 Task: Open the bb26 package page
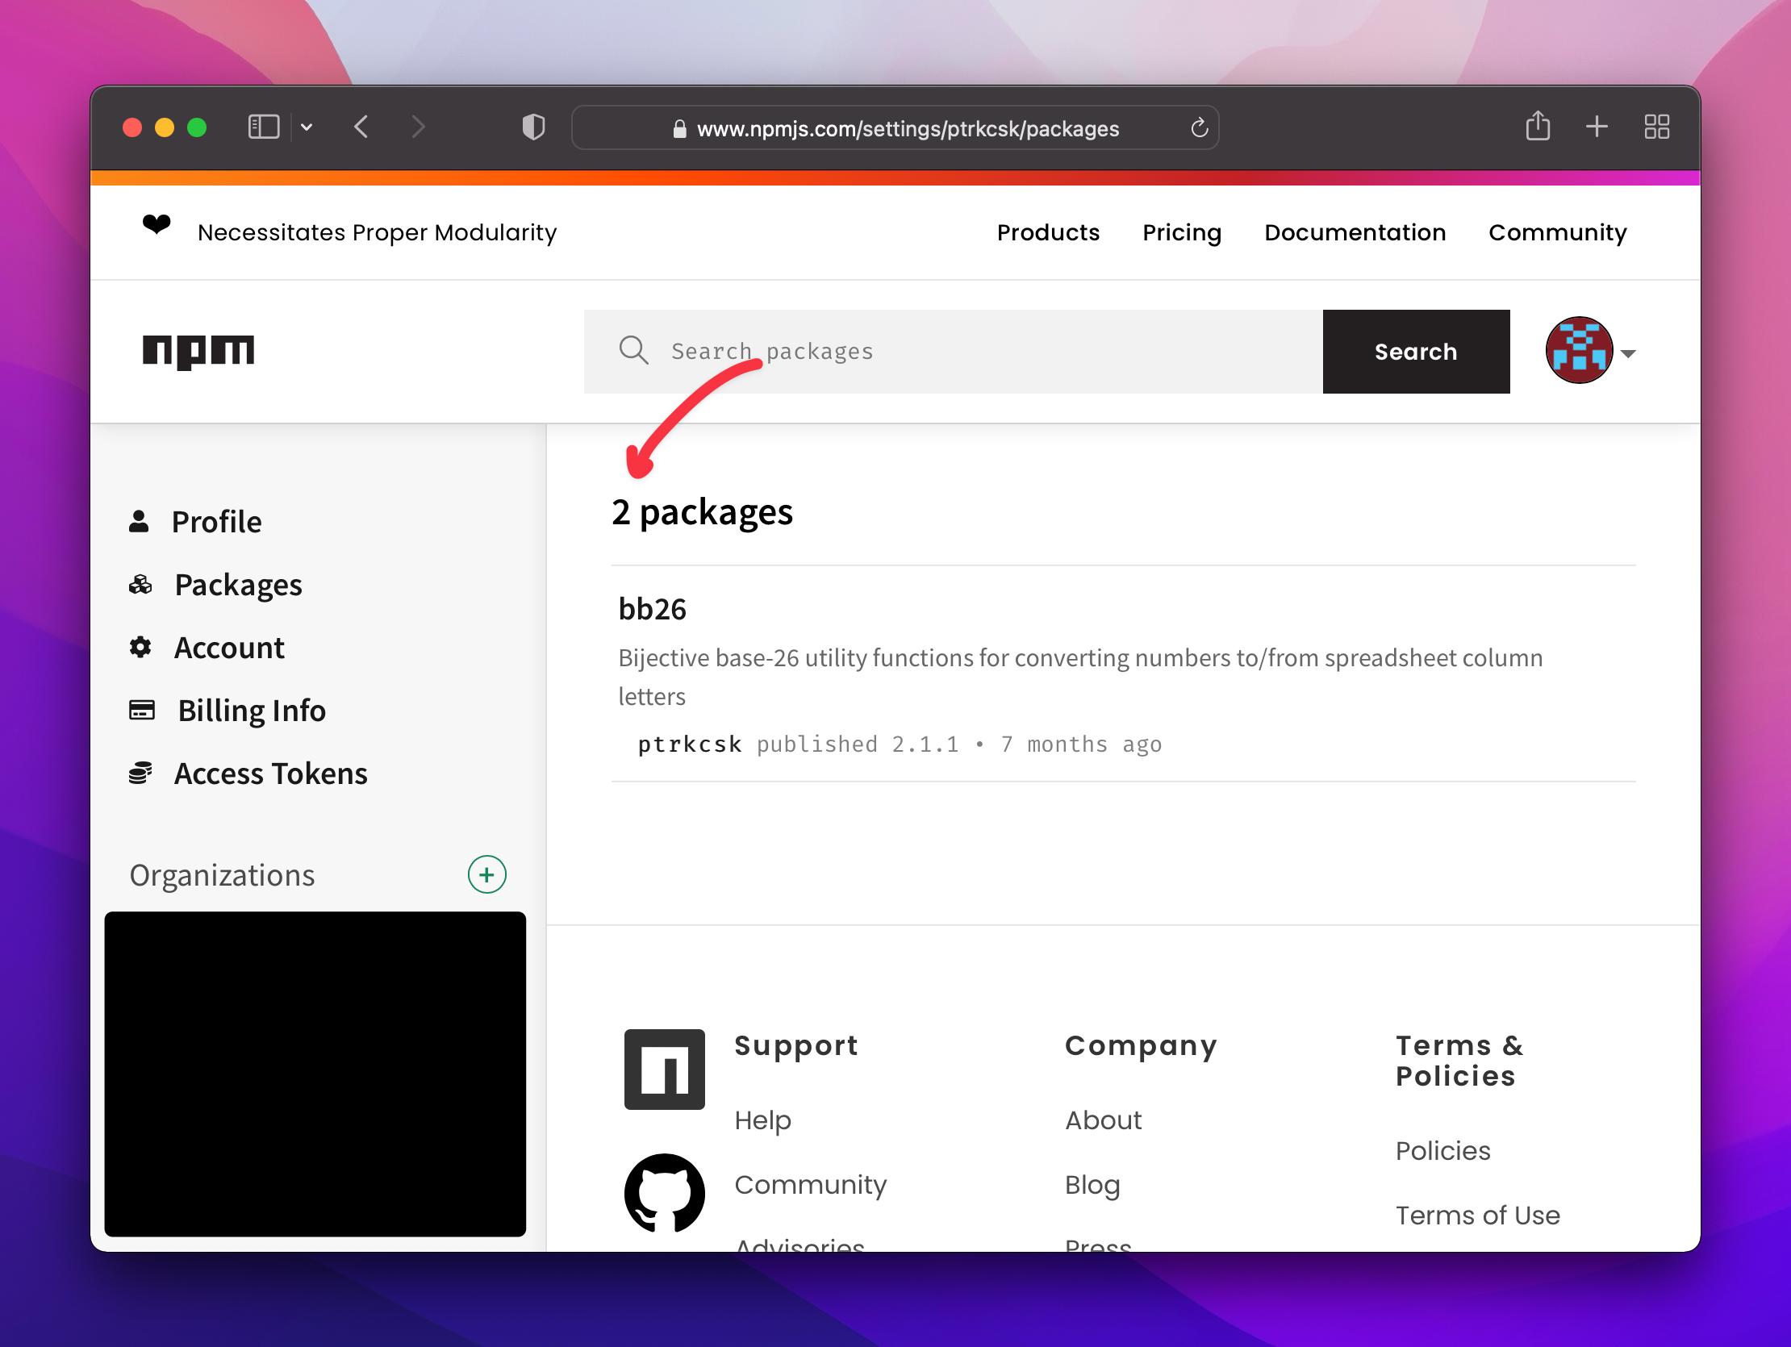pyautogui.click(x=653, y=608)
